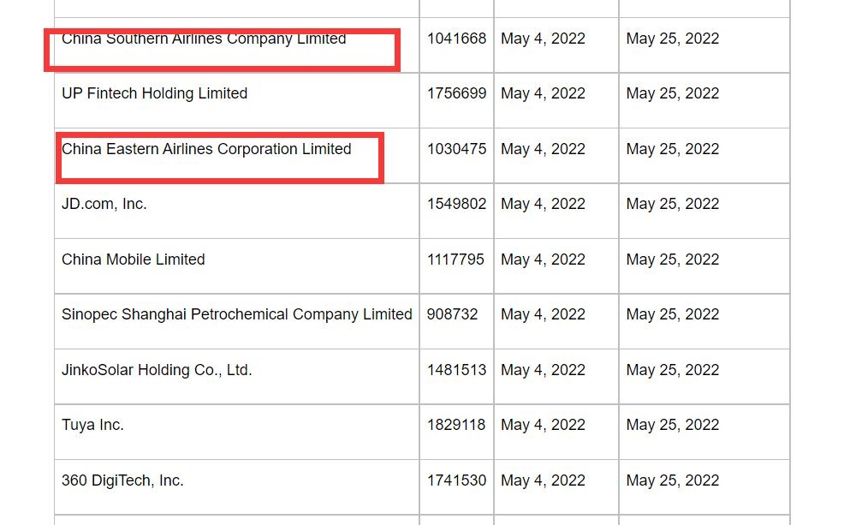
Task: Click Sinopec Shanghai Petrochemical Company Limited
Action: (x=237, y=314)
